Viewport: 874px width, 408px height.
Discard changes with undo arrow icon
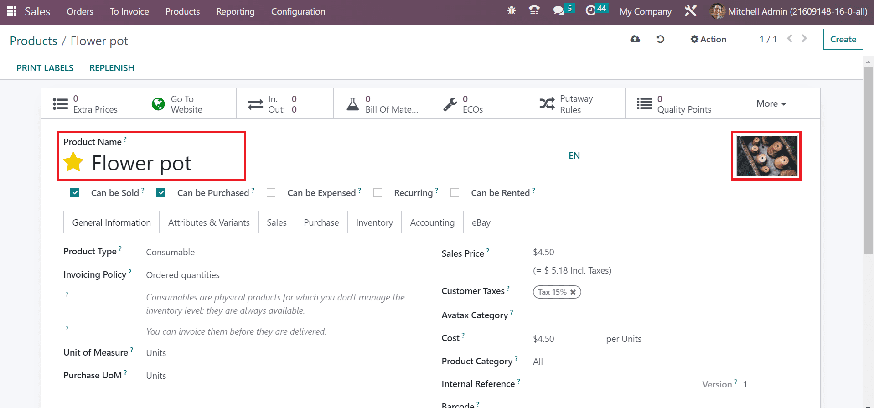[660, 39]
